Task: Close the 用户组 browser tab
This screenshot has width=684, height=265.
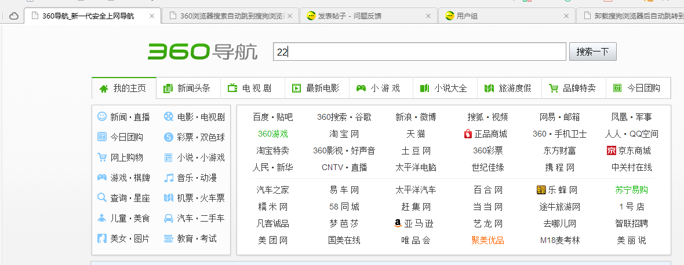Action: pos(566,16)
